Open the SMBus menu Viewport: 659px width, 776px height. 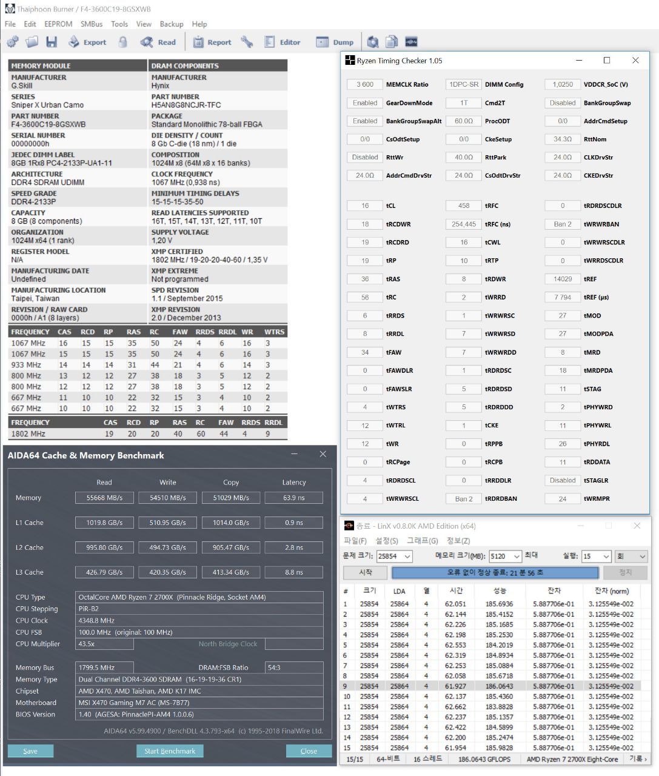point(92,24)
